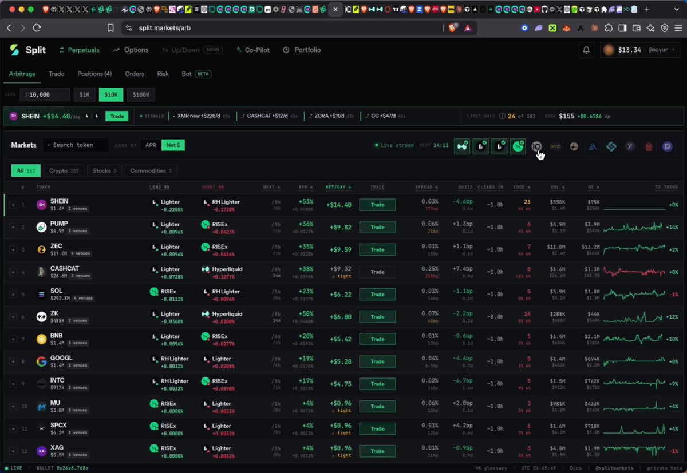Click the blue A-shaped venue icon
This screenshot has width=687, height=473.
(x=593, y=146)
